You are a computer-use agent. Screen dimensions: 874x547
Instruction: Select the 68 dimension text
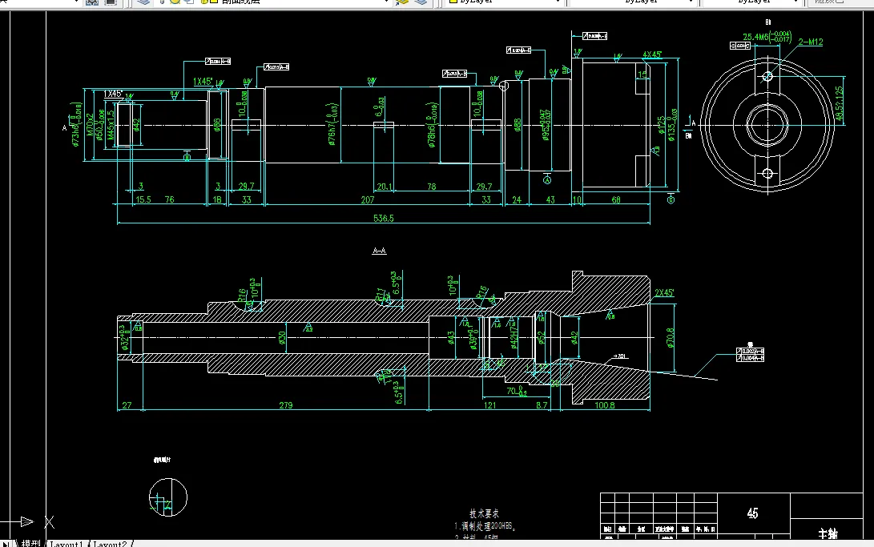click(x=616, y=199)
